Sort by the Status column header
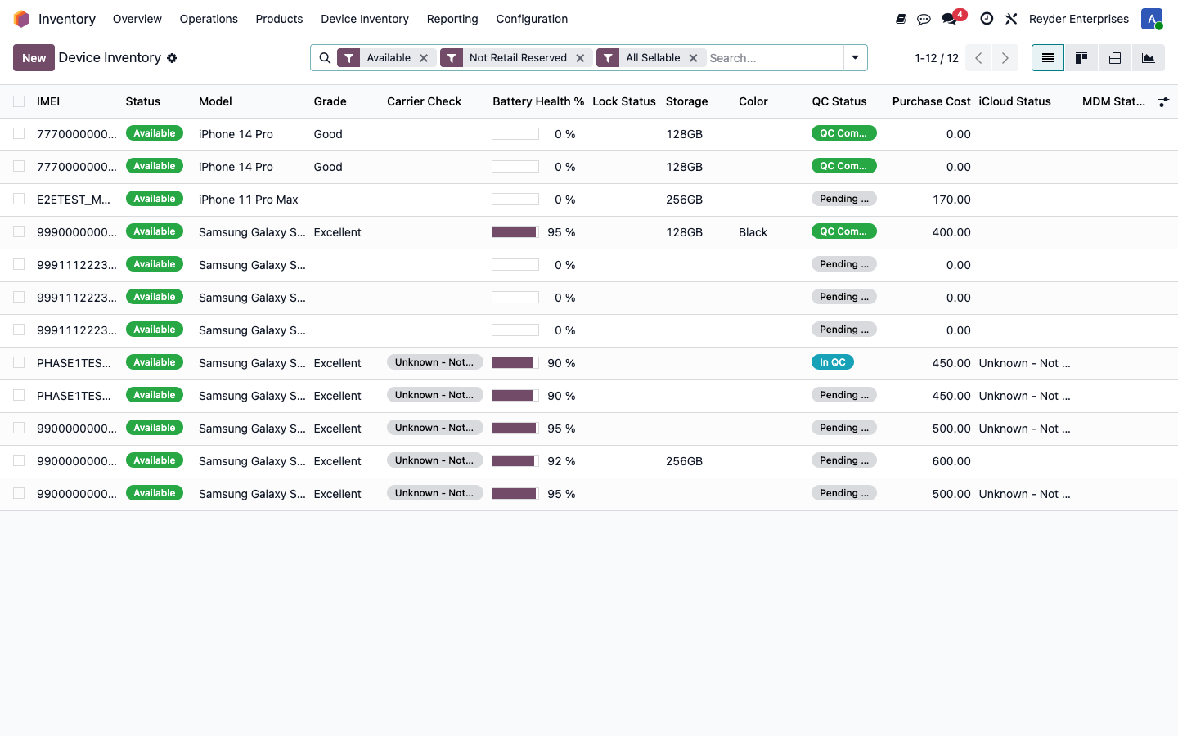The image size is (1178, 736). pos(143,101)
